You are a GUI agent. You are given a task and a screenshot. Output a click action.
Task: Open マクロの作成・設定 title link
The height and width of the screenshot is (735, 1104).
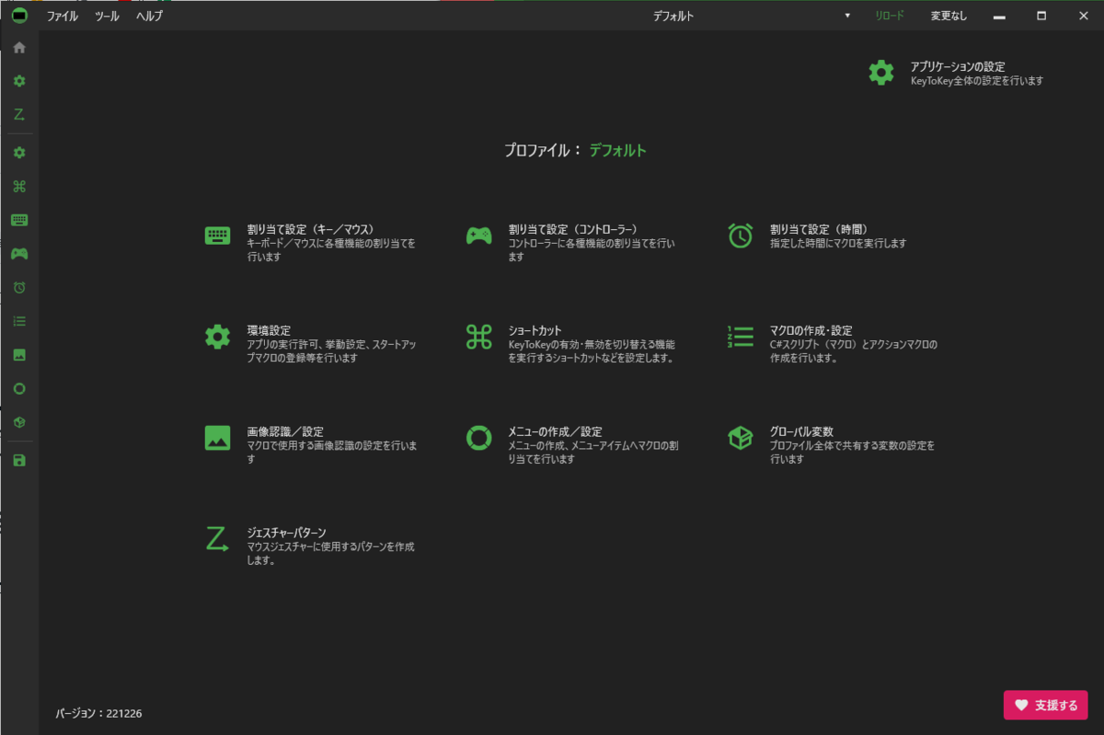[811, 330]
